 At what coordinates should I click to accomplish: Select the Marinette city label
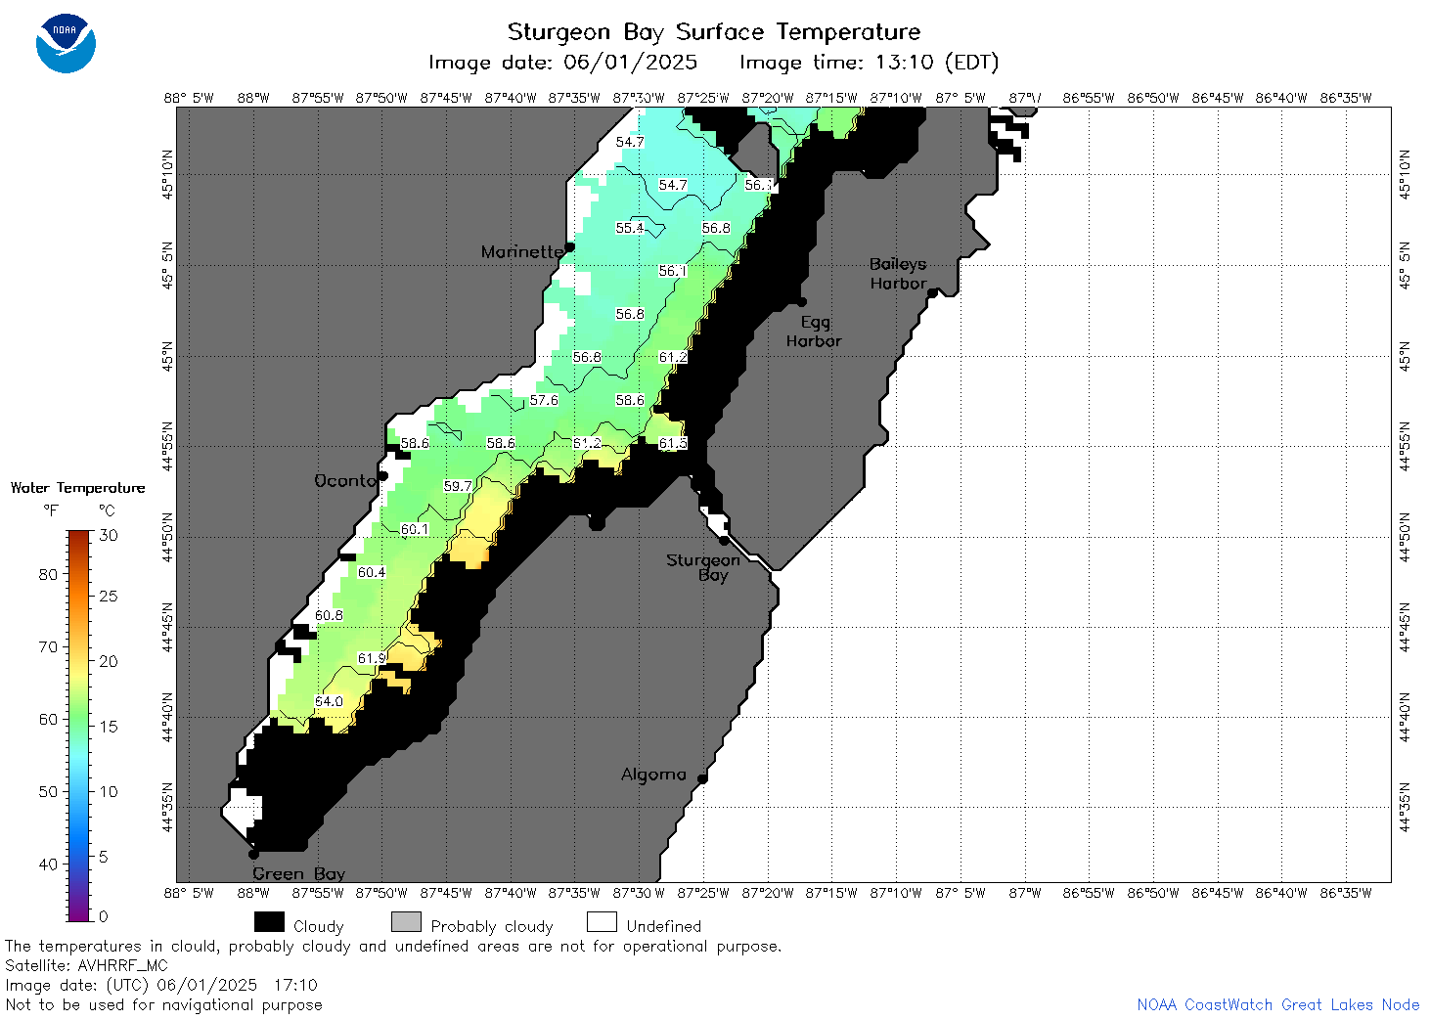point(521,252)
